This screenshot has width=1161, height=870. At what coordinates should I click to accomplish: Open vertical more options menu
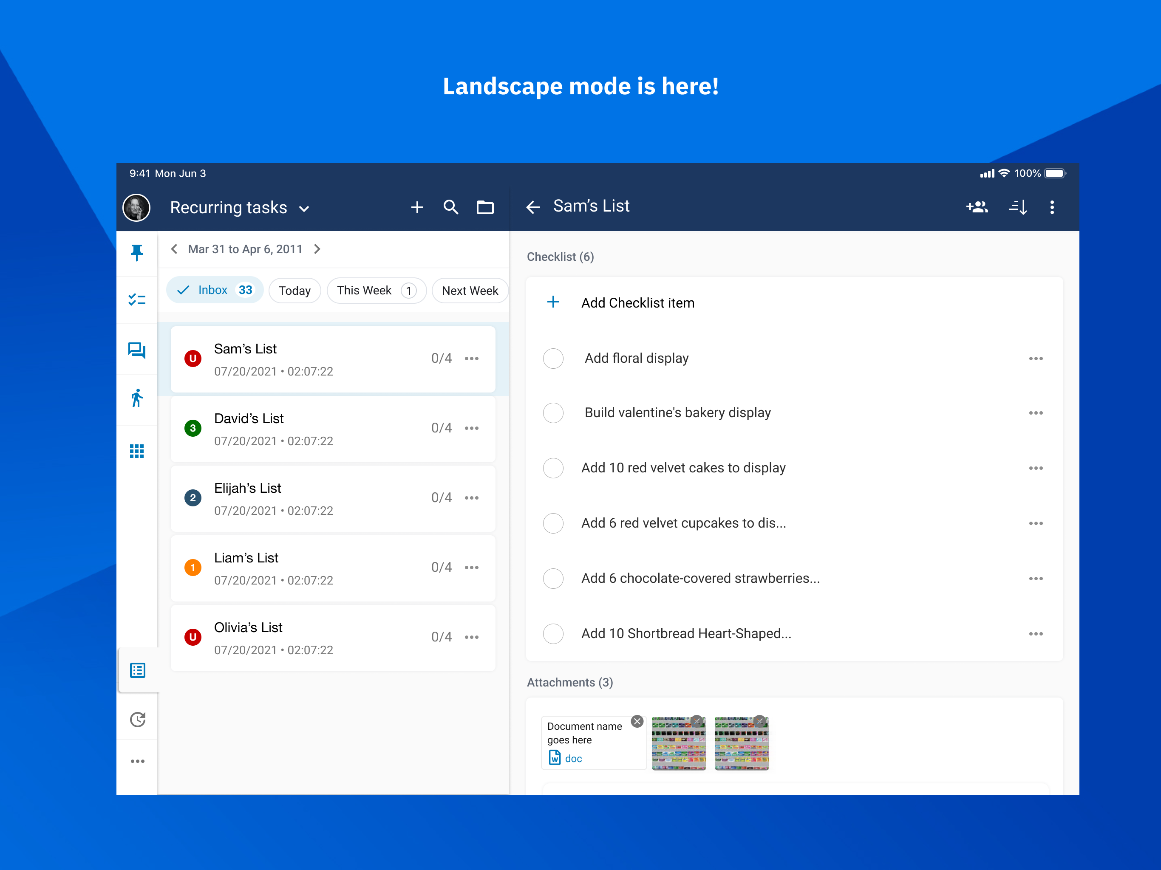(x=1052, y=207)
